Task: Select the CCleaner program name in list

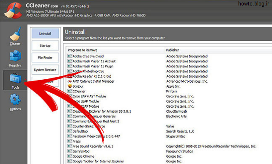Action: pyautogui.click(x=79, y=91)
